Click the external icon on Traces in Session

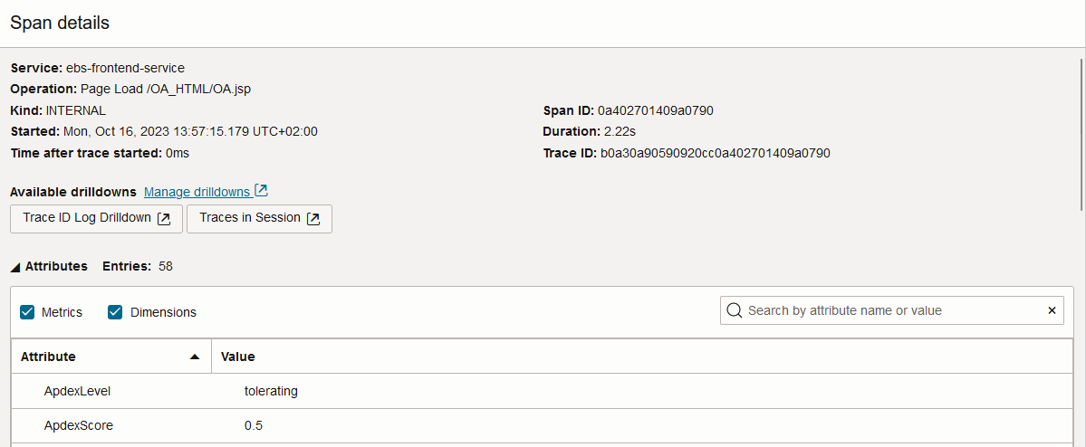(313, 218)
